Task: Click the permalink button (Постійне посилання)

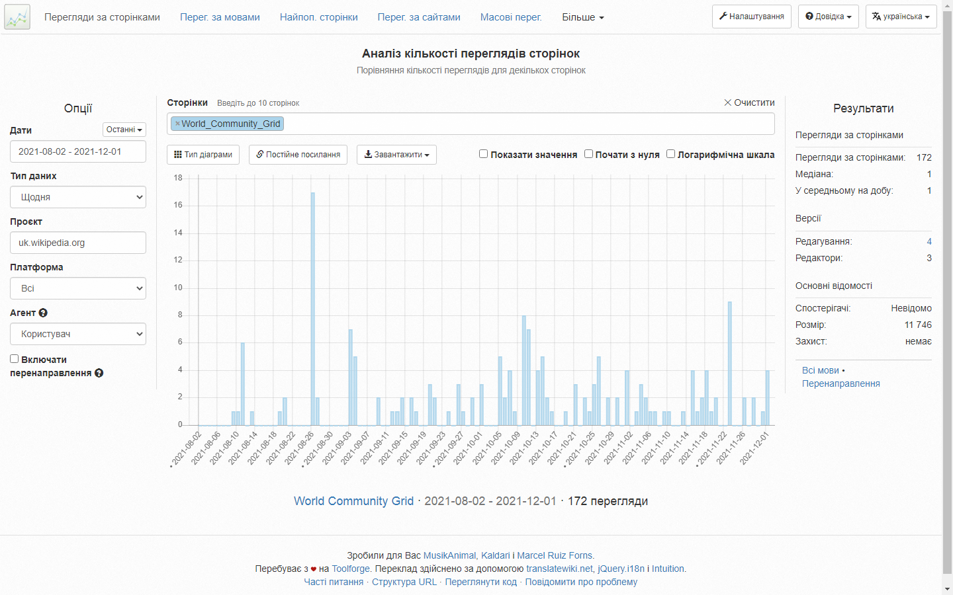Action: [x=298, y=155]
